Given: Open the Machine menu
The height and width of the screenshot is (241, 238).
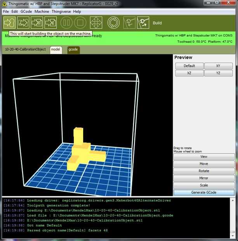Looking at the screenshot, I should [42, 12].
